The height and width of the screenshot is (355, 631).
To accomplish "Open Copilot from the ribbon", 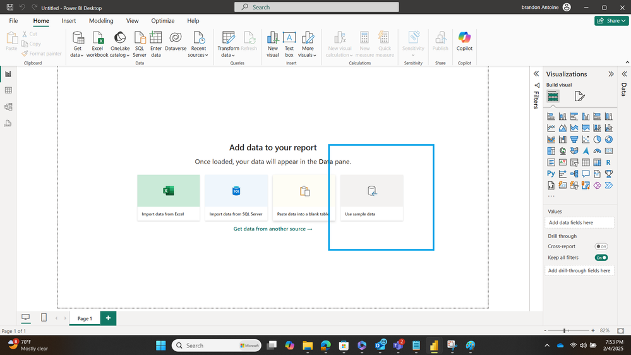I will (x=464, y=42).
